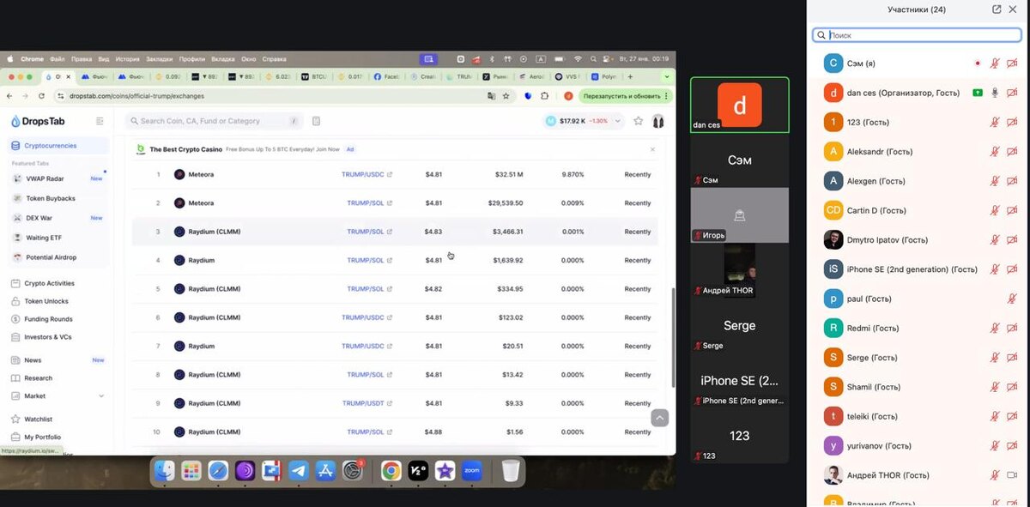Click camera-off icon for Cartin D (Гость)
This screenshot has width=1030, height=507.
click(1013, 210)
